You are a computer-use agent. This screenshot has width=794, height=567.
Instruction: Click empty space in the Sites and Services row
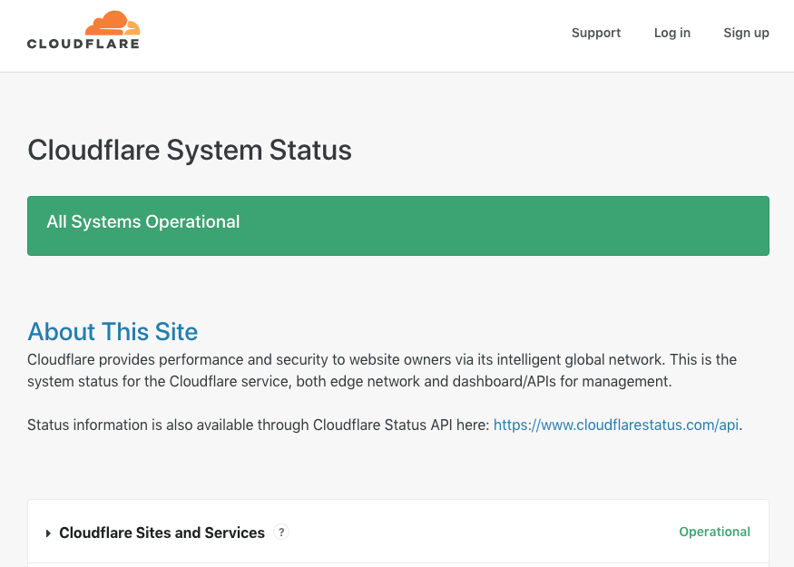(x=481, y=533)
